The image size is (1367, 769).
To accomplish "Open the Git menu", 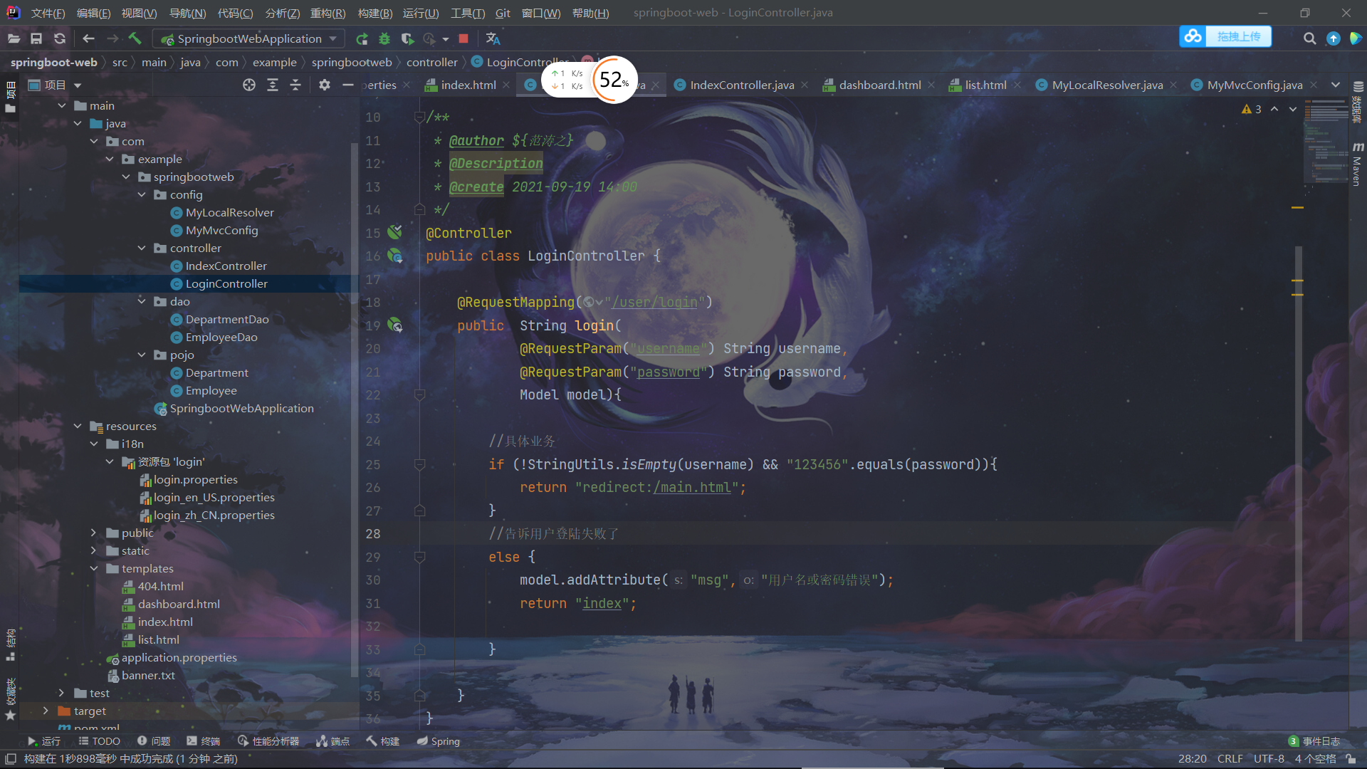I will click(503, 13).
